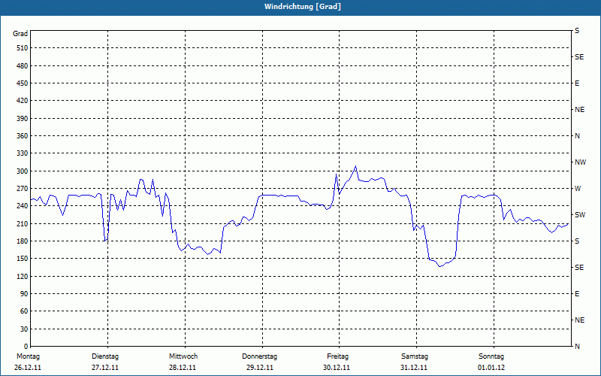The width and height of the screenshot is (601, 376).
Task: Click the "SW" compass label
Action: point(580,215)
